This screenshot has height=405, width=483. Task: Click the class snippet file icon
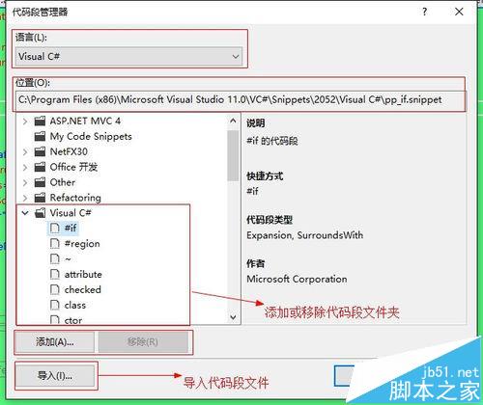click(55, 305)
